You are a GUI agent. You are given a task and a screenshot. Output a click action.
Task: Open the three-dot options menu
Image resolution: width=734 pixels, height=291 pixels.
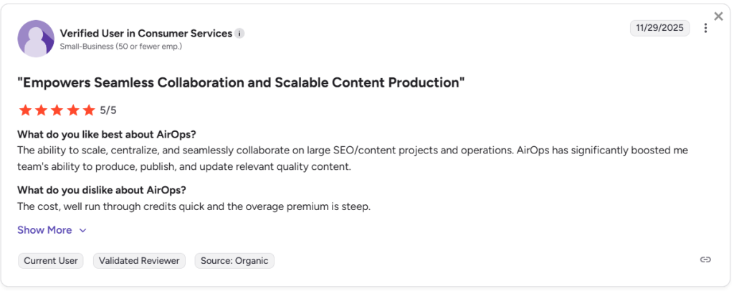[705, 28]
